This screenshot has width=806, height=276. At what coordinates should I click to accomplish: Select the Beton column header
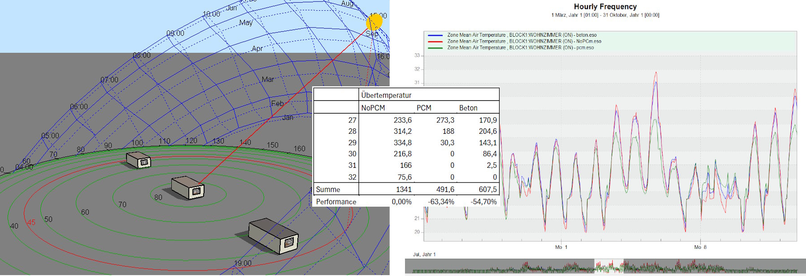click(x=468, y=108)
